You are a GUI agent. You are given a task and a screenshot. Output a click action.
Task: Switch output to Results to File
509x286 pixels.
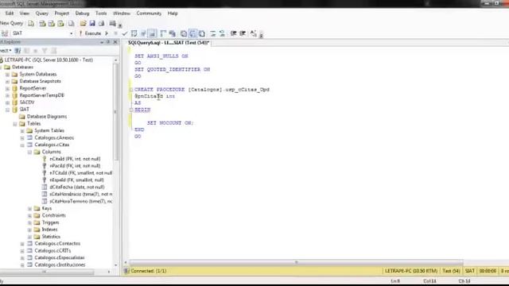tap(202, 33)
